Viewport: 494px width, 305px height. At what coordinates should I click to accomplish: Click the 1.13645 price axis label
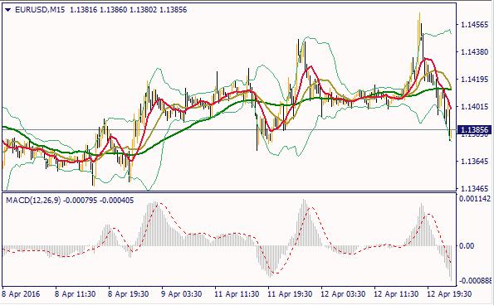click(x=474, y=162)
